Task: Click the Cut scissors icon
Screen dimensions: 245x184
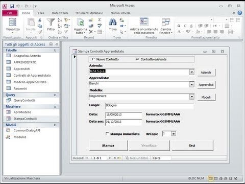Action: (x=40, y=20)
